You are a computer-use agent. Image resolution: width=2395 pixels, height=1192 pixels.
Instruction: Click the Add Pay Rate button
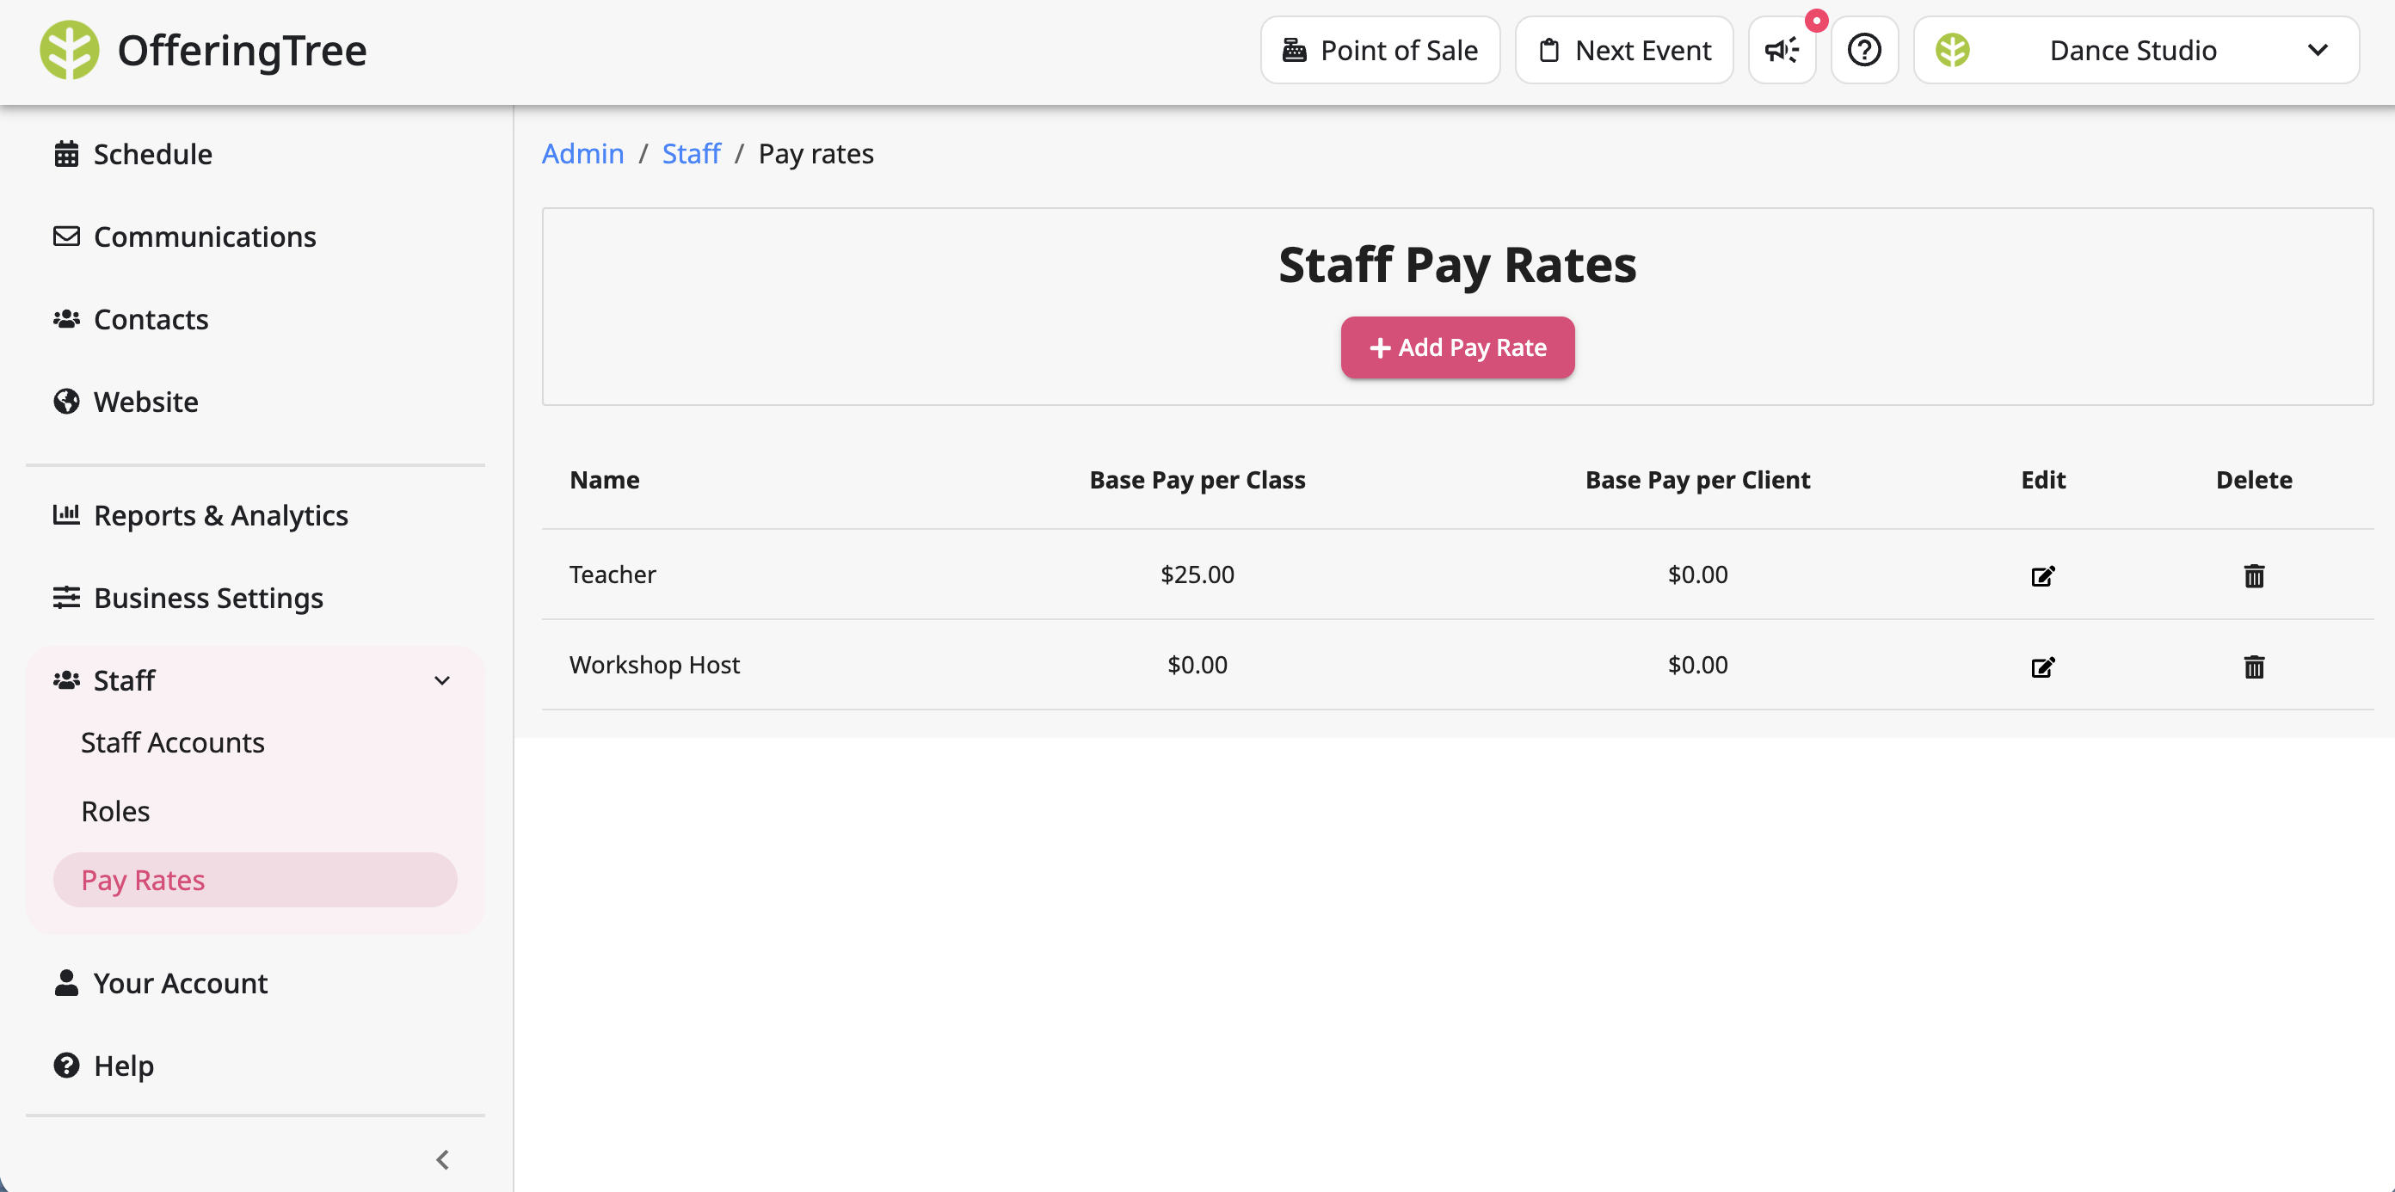[1457, 347]
